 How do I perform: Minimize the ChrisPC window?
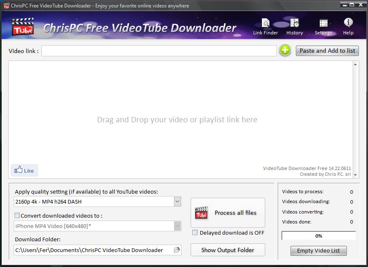pyautogui.click(x=344, y=5)
